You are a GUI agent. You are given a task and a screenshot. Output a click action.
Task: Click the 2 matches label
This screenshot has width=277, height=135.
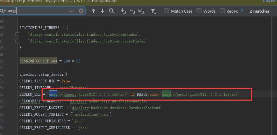(260, 11)
